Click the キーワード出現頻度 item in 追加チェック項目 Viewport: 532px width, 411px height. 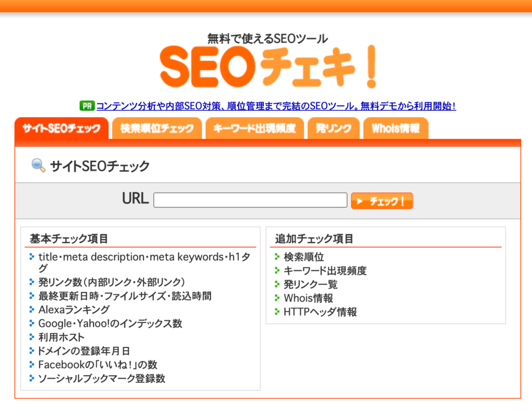325,271
